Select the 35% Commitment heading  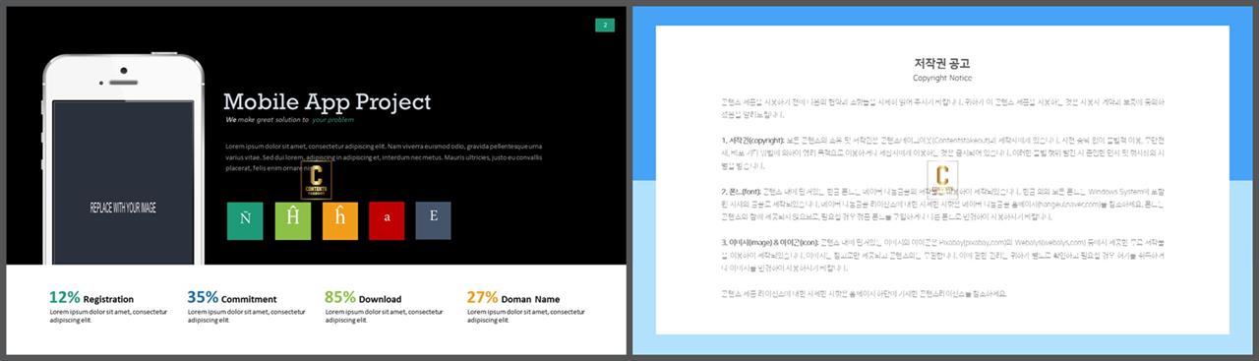(x=232, y=298)
